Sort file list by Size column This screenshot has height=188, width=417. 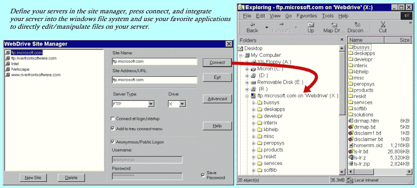point(398,40)
